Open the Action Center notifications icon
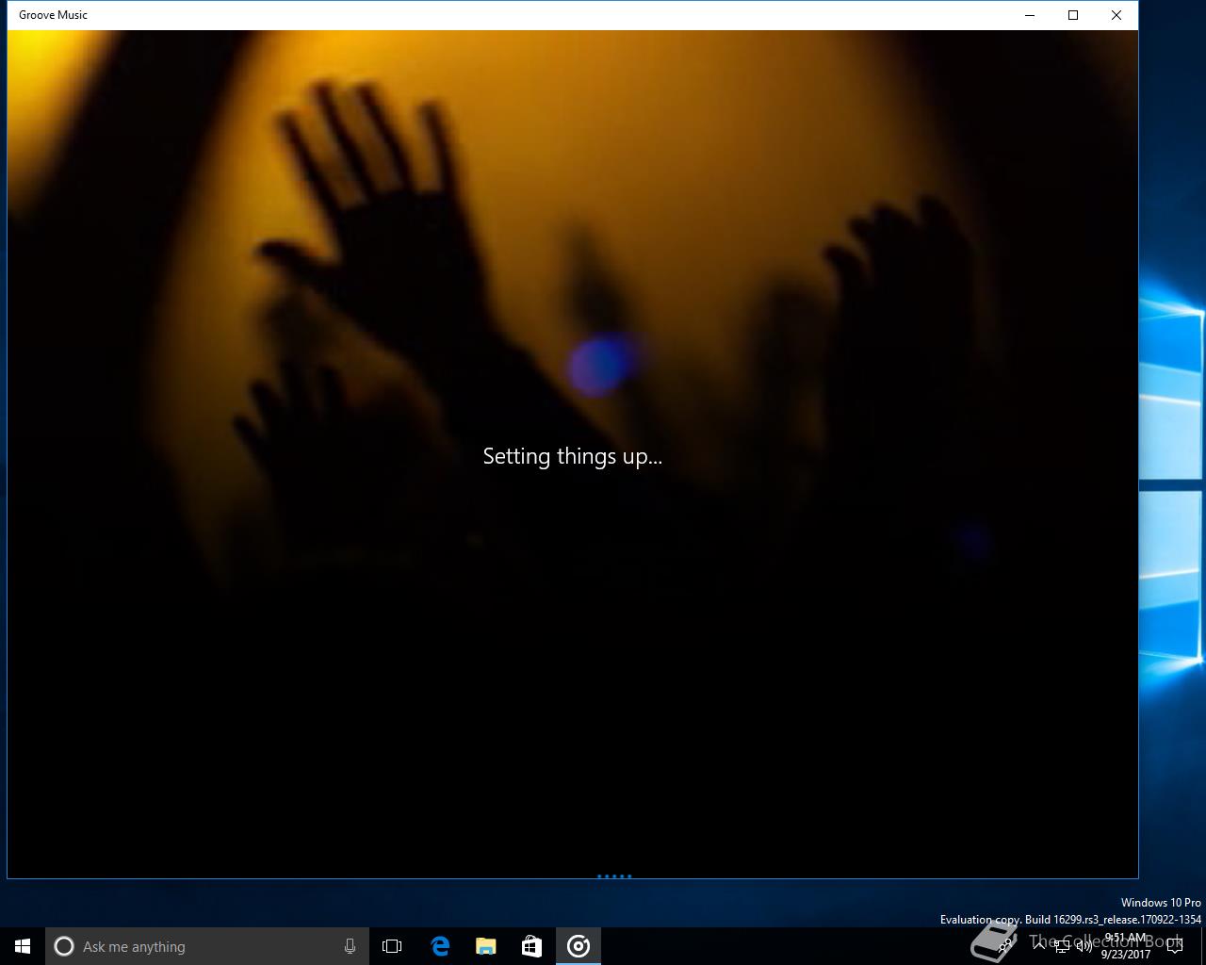 coord(1174,946)
